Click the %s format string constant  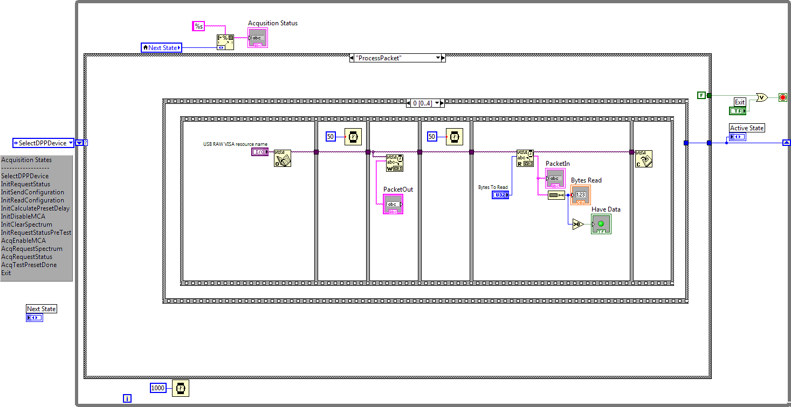[x=198, y=26]
